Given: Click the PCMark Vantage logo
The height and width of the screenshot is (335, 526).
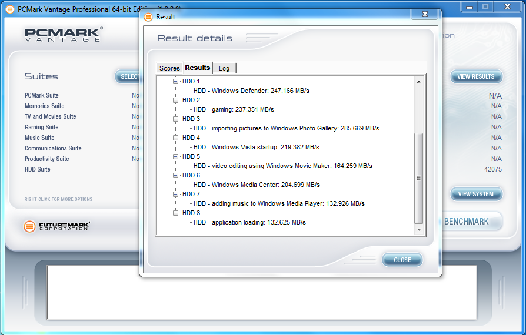Looking at the screenshot, I should [x=64, y=35].
